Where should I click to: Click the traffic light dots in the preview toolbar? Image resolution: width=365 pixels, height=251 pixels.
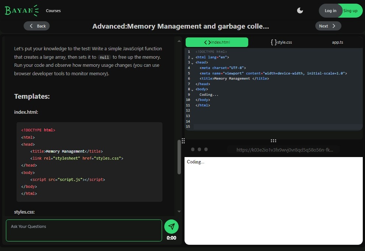point(199,149)
